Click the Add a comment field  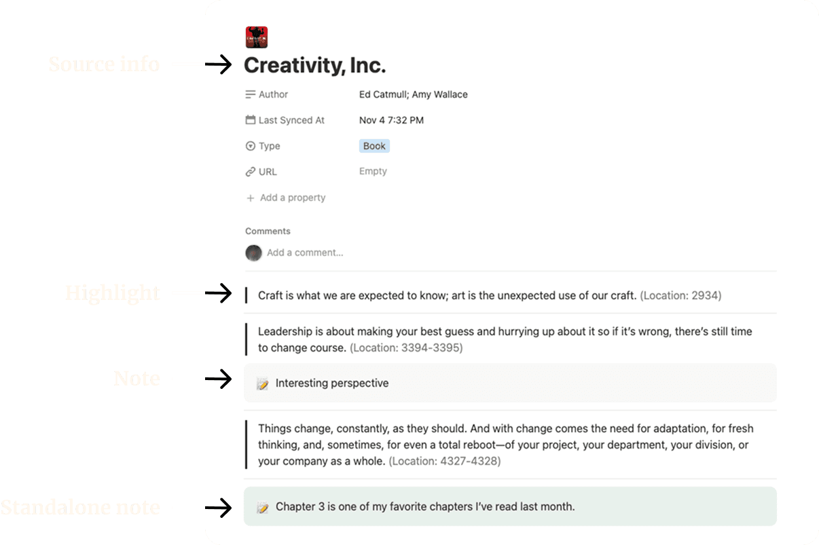(305, 252)
